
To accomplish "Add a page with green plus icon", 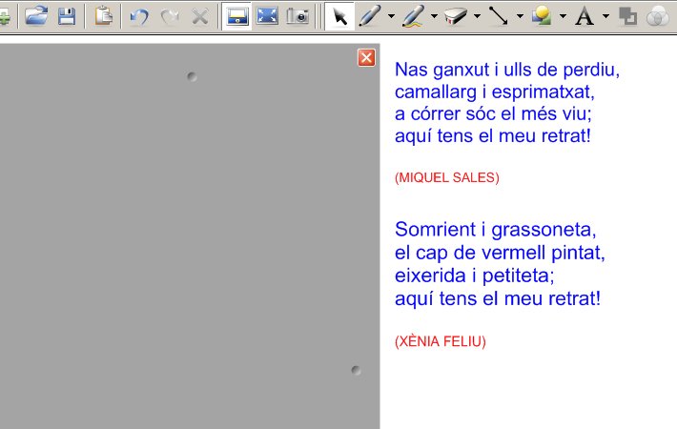I will [x=5, y=18].
